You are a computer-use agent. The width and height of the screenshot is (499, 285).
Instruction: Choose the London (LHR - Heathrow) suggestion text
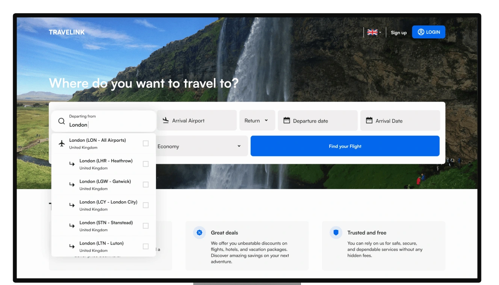tap(106, 161)
